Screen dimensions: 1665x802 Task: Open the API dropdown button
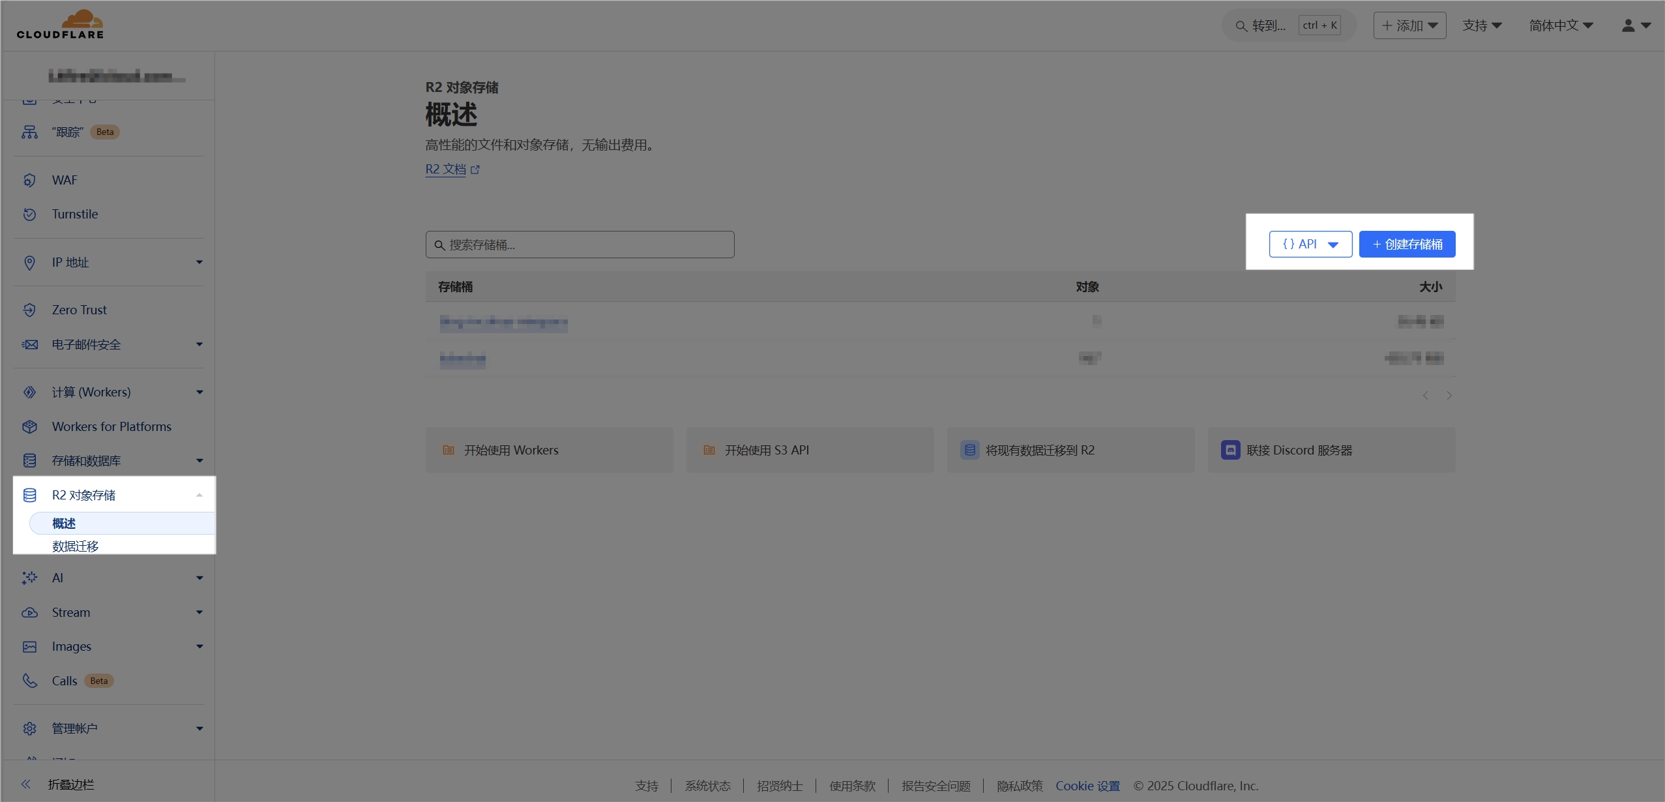tap(1310, 244)
